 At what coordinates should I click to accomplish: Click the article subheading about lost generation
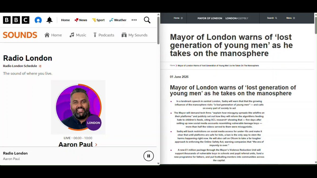pyautogui.click(x=233, y=90)
